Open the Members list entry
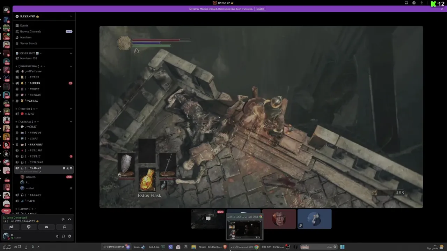This screenshot has height=251, width=447. [x=44, y=37]
